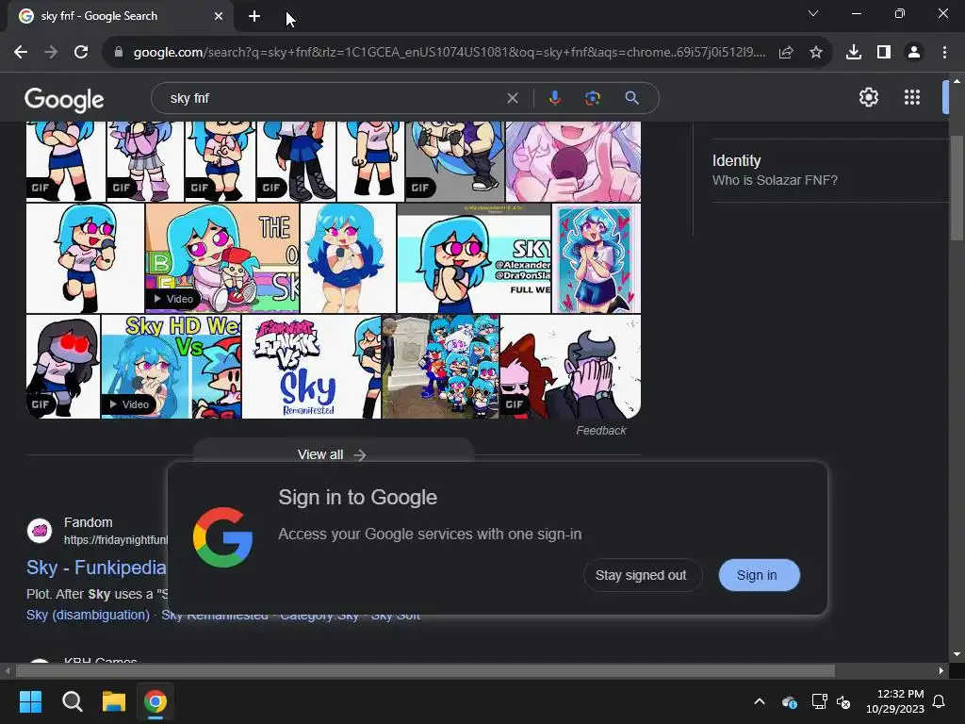Image resolution: width=965 pixels, height=724 pixels.
Task: Expand the tab search chevron
Action: point(813,13)
